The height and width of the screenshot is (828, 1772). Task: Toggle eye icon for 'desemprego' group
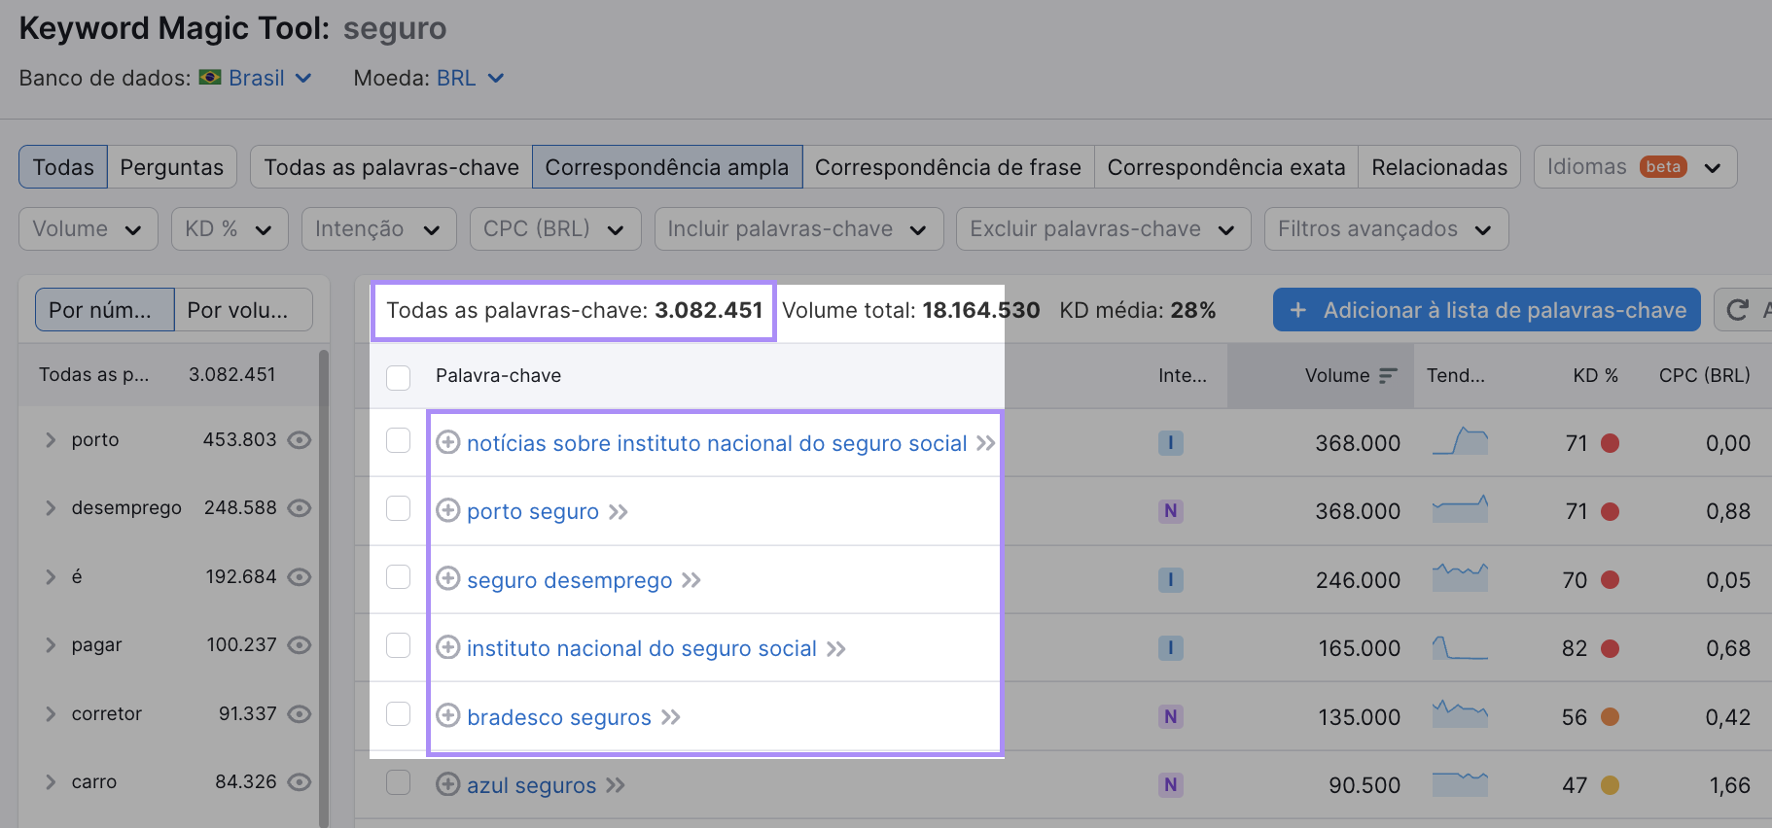300,508
